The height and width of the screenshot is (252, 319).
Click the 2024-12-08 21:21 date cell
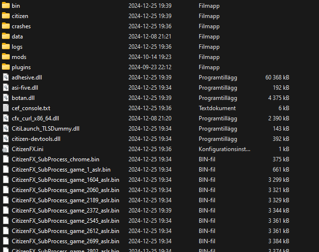tap(150, 36)
